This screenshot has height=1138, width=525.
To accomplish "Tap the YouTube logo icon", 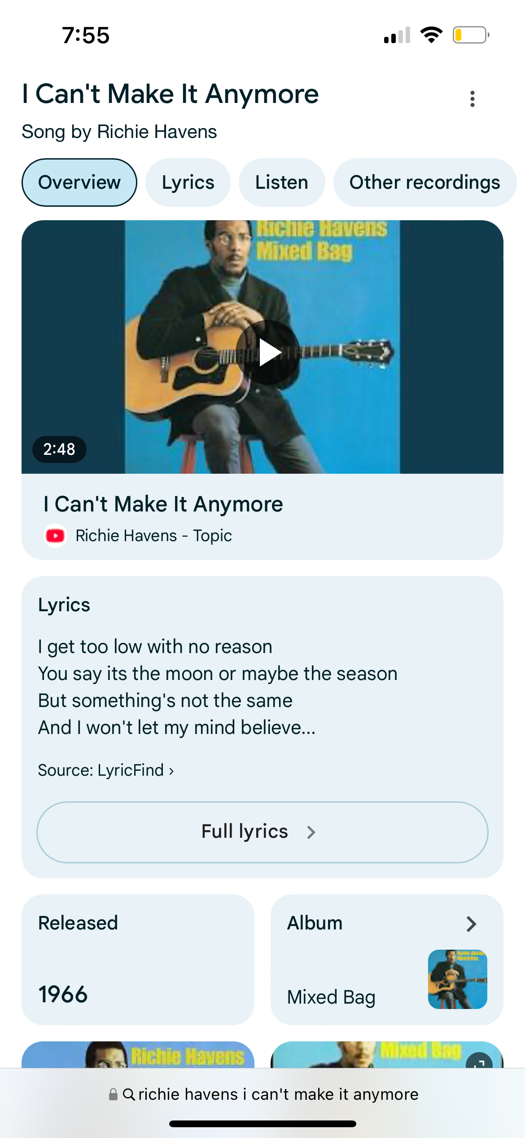I will pos(55,536).
